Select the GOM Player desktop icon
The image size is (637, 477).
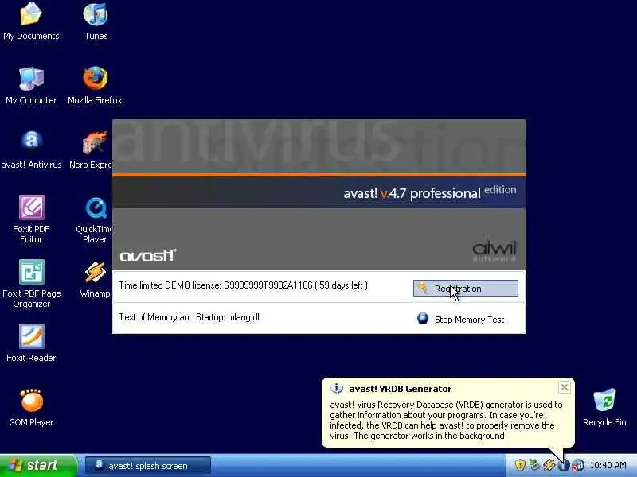coord(31,407)
